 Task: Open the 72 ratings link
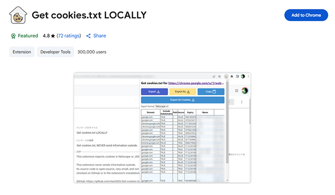coord(69,36)
